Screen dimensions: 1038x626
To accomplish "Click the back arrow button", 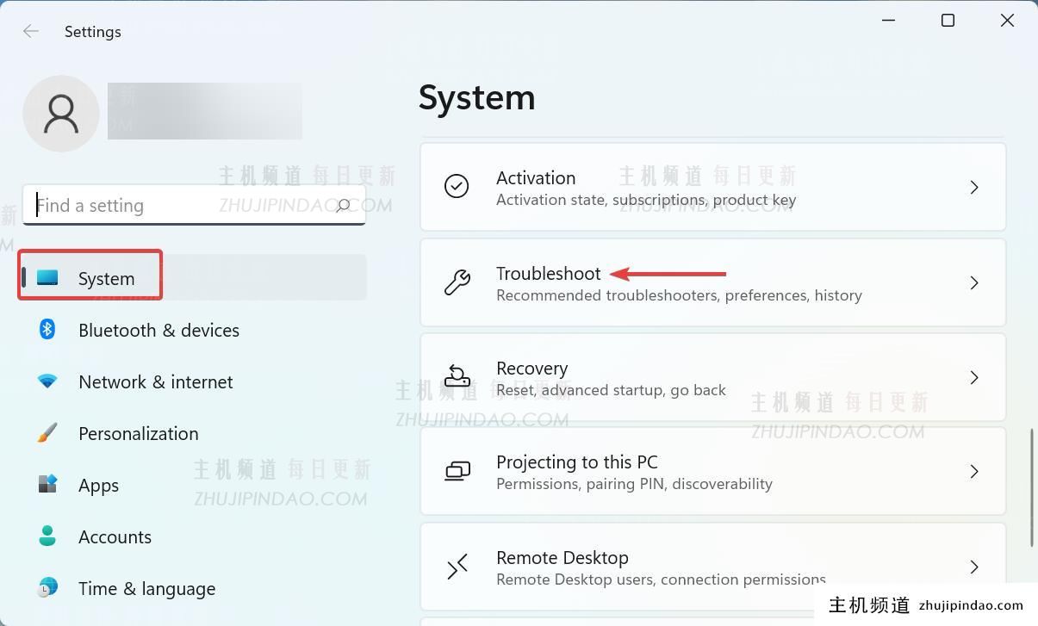I will [x=30, y=31].
